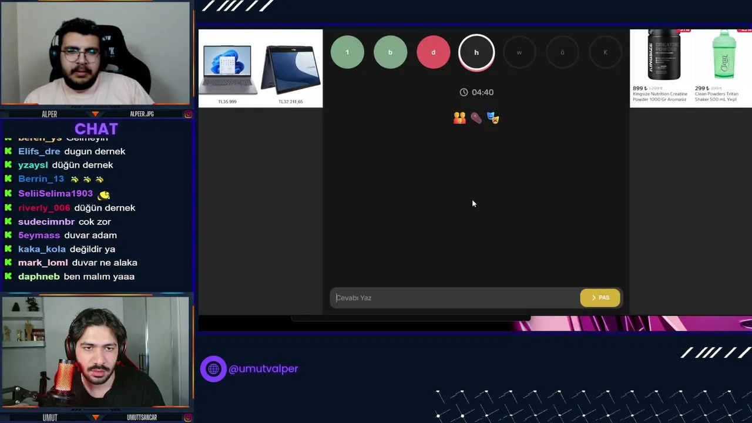Click username riverly_006 in chat
This screenshot has height=423, width=752.
click(44, 207)
